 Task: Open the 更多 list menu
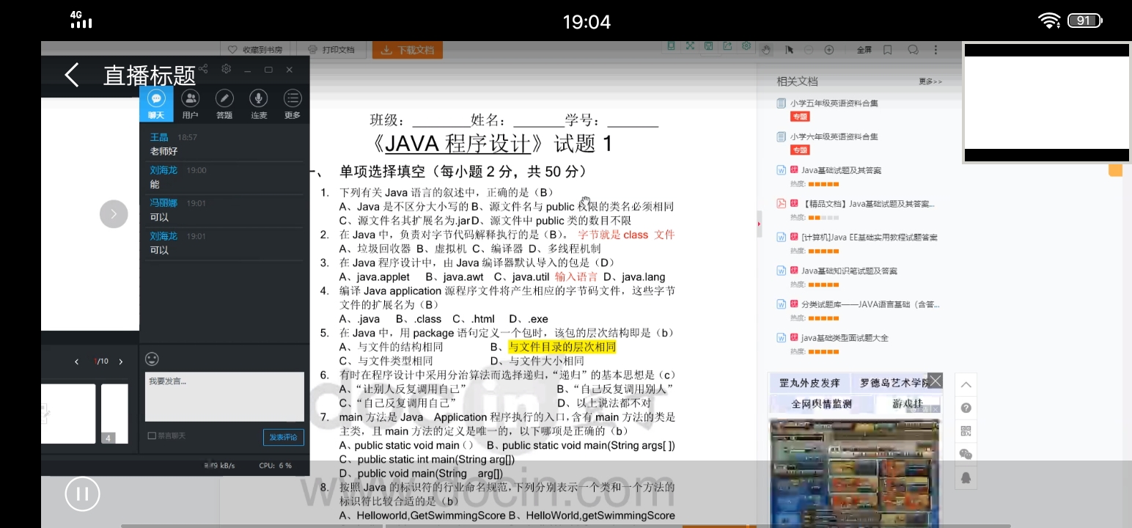tap(293, 104)
